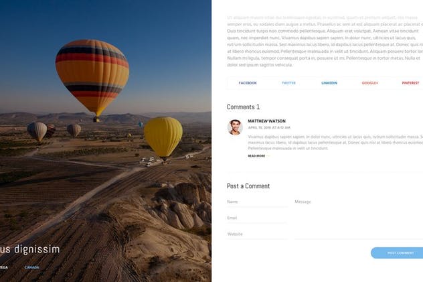This screenshot has height=282, width=423.
Task: Focus the Name input field
Action: [x=258, y=202]
